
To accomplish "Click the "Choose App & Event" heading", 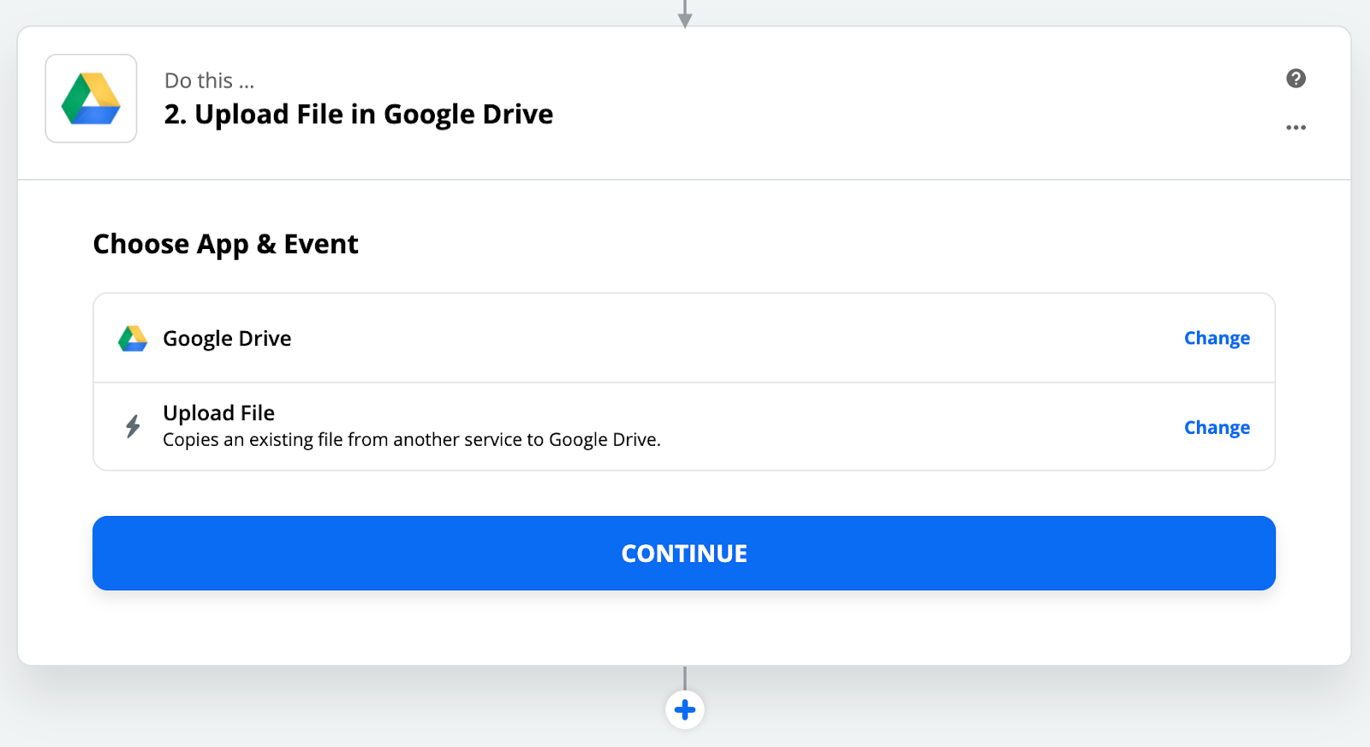I will coord(225,245).
